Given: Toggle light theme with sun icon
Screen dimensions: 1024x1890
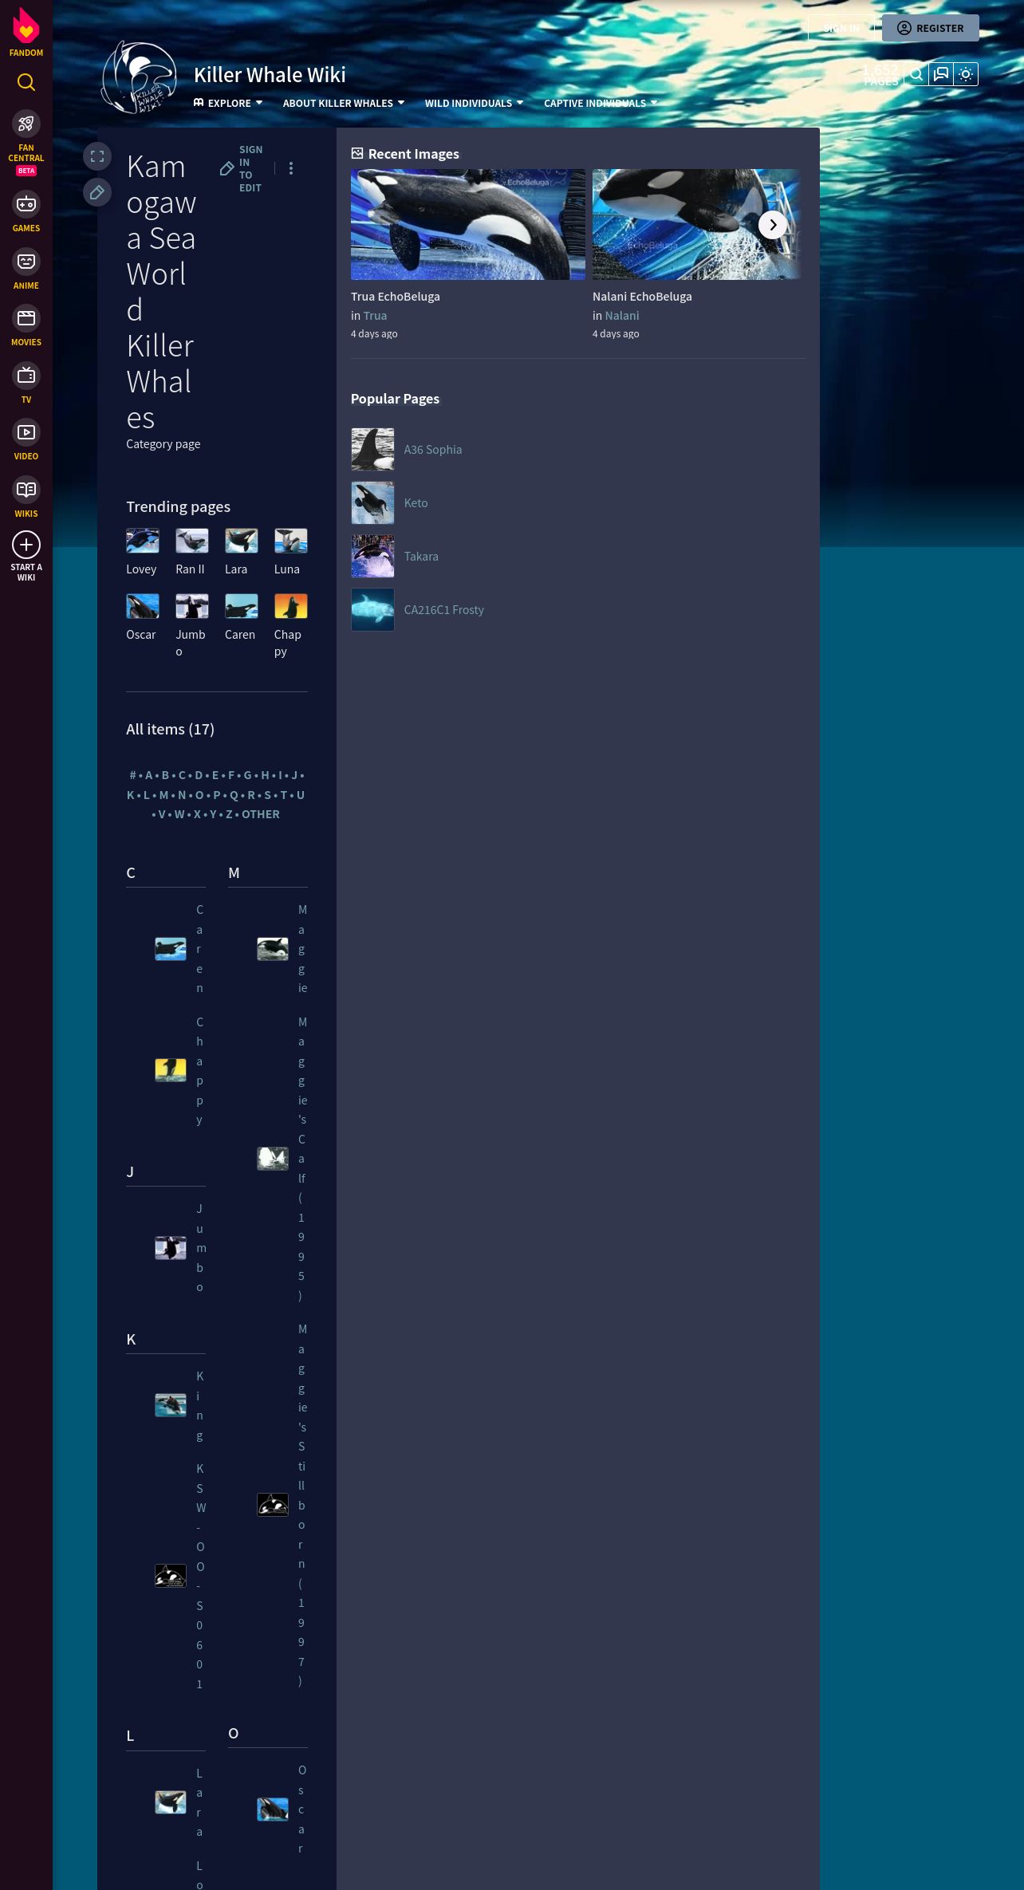Looking at the screenshot, I should click(x=966, y=74).
